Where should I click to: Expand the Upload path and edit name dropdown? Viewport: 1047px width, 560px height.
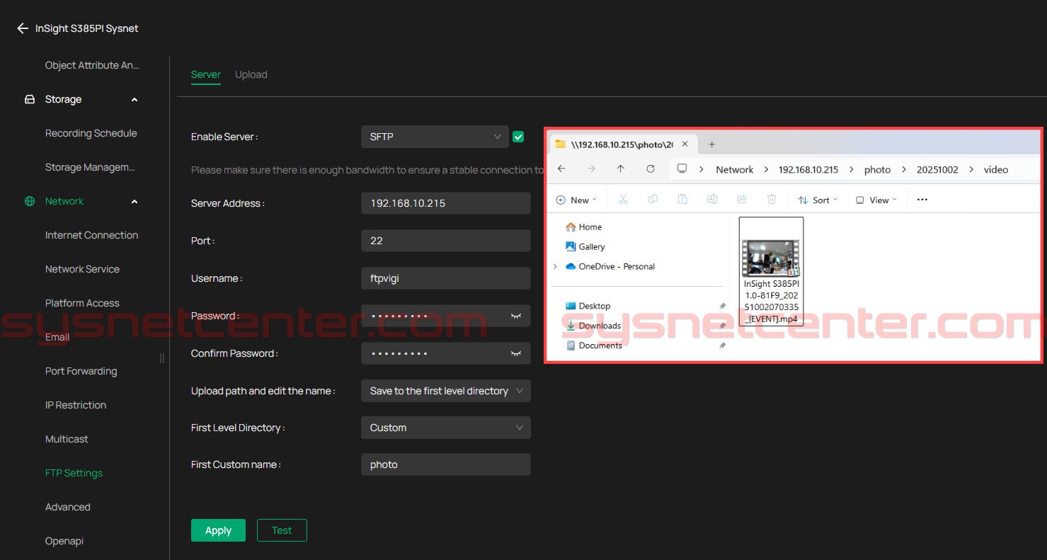click(x=445, y=391)
